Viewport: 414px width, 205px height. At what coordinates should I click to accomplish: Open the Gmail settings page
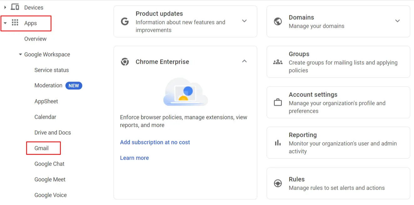42,148
